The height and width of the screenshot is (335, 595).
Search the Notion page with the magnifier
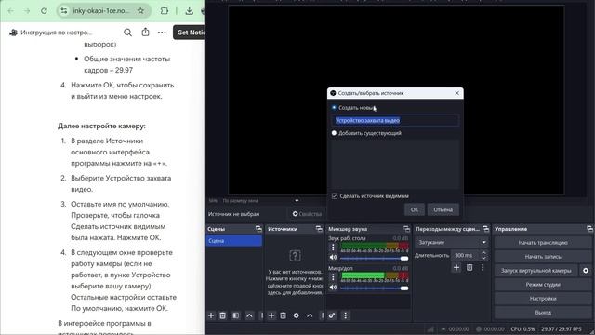pyautogui.click(x=128, y=33)
